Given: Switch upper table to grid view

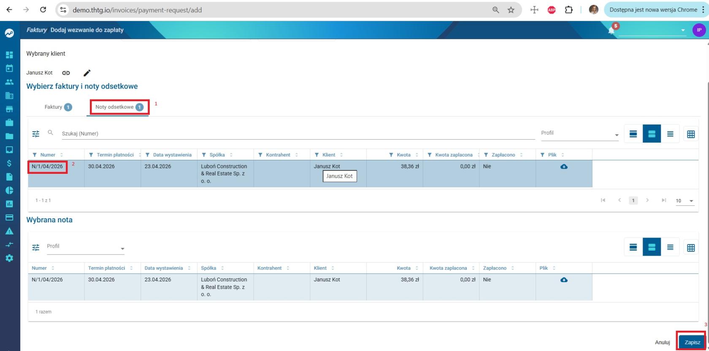Looking at the screenshot, I should [x=691, y=134].
